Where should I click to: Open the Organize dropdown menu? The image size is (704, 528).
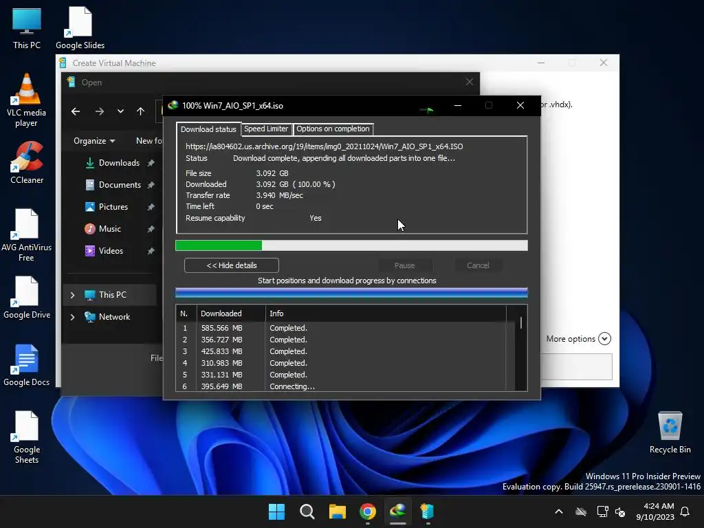[94, 141]
